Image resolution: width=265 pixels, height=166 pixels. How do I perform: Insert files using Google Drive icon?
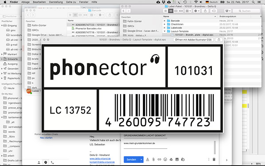(x=171, y=159)
